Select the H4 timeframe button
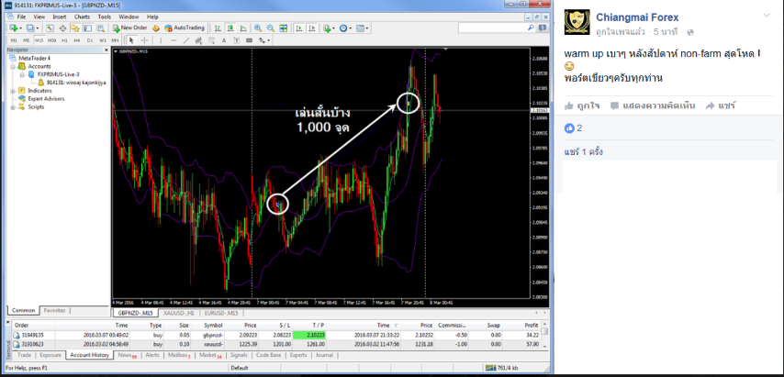Viewport: 784px width, 377px height. coord(77,40)
